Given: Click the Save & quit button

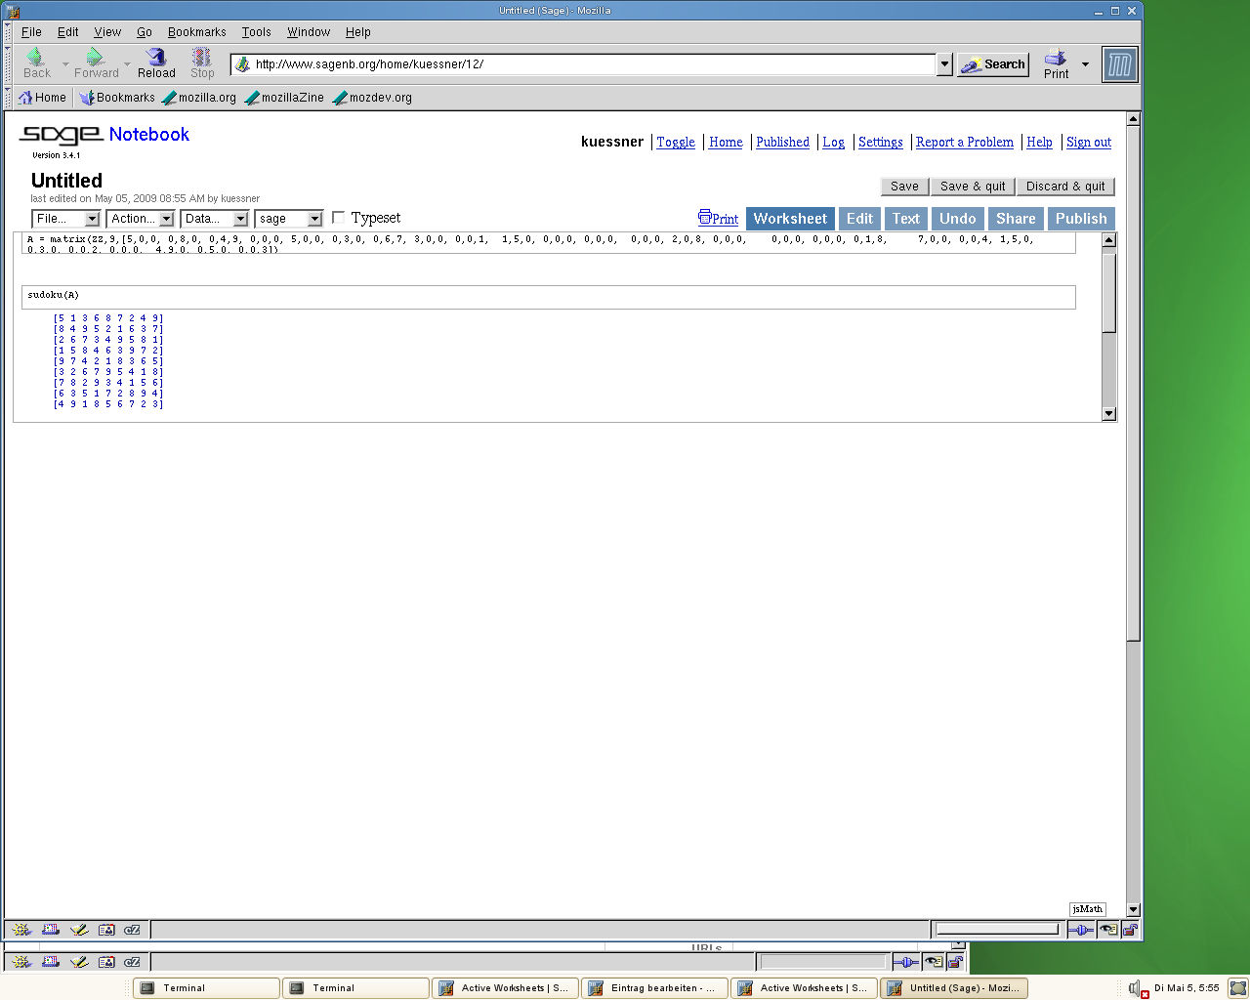Looking at the screenshot, I should tap(972, 187).
